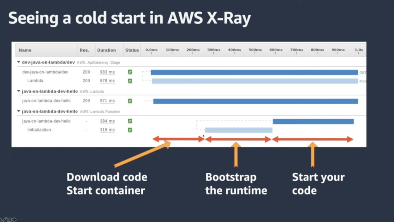Open the 384 ms duration link

coord(107,121)
